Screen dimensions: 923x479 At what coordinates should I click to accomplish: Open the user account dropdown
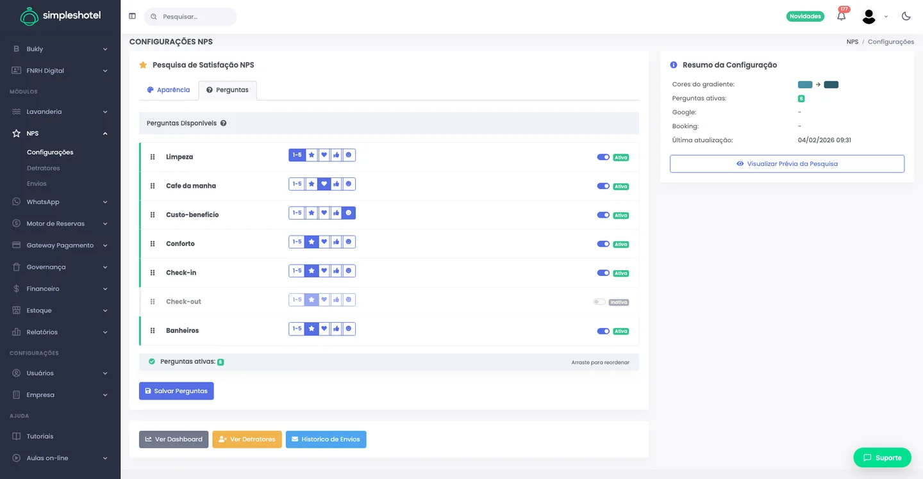pos(874,17)
